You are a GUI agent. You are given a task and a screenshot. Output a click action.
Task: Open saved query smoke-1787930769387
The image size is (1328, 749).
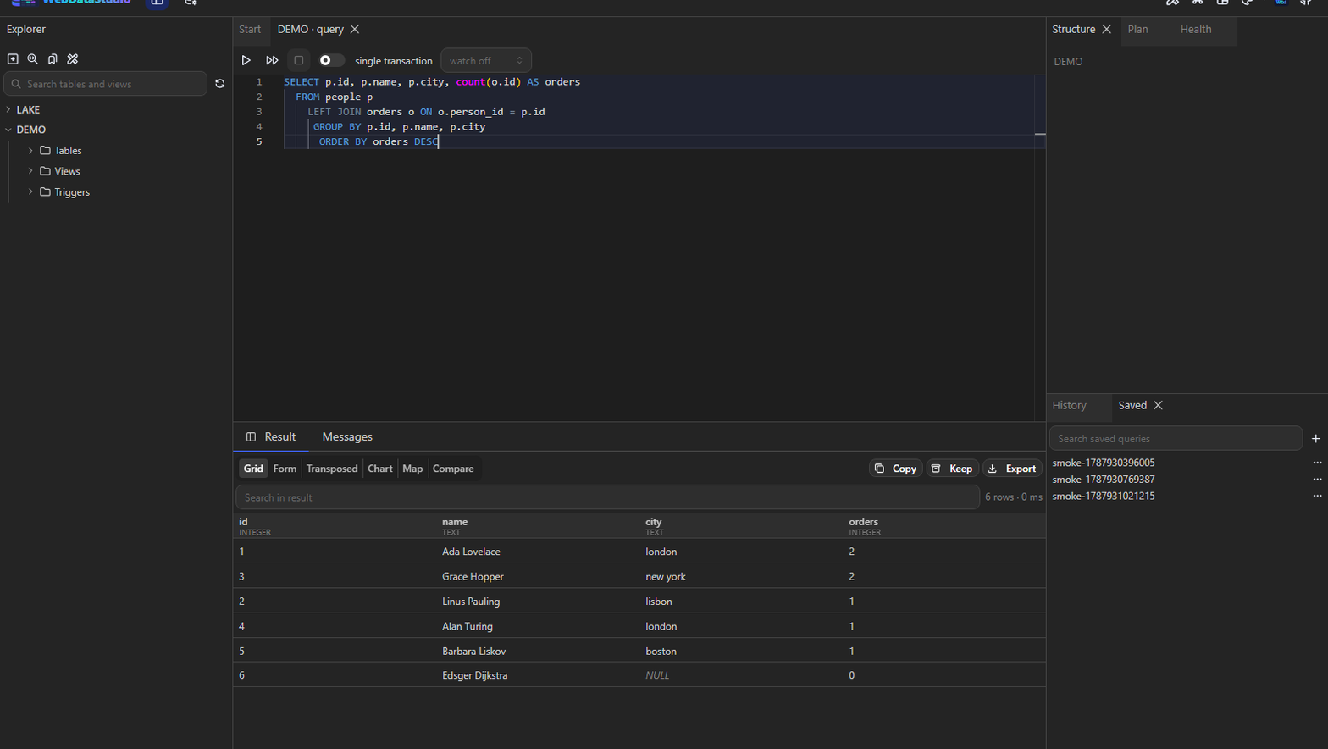click(x=1104, y=480)
